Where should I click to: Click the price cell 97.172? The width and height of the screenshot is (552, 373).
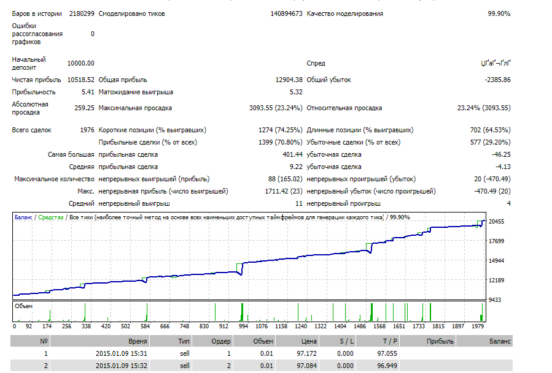[x=306, y=353]
